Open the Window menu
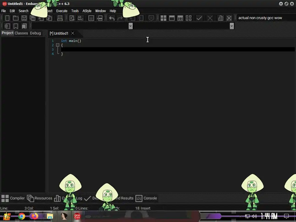 coord(100,11)
